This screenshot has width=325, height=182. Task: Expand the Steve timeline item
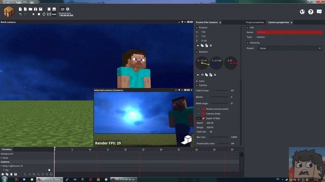[x=1, y=158]
